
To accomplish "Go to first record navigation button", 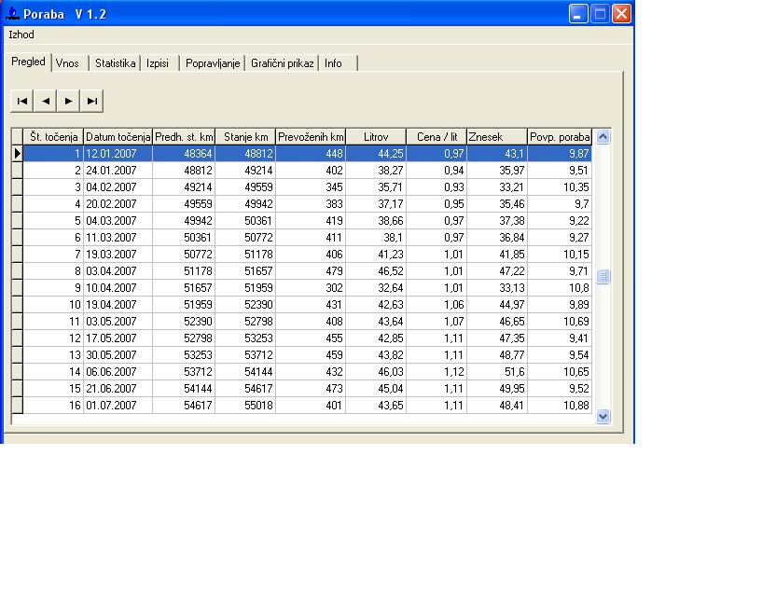I will point(22,101).
